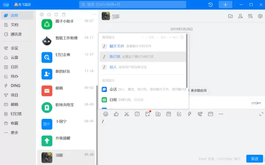Screen dimensions: 265x165
Task: Select the 会话 app command
Action: pyautogui.click(x=143, y=89)
